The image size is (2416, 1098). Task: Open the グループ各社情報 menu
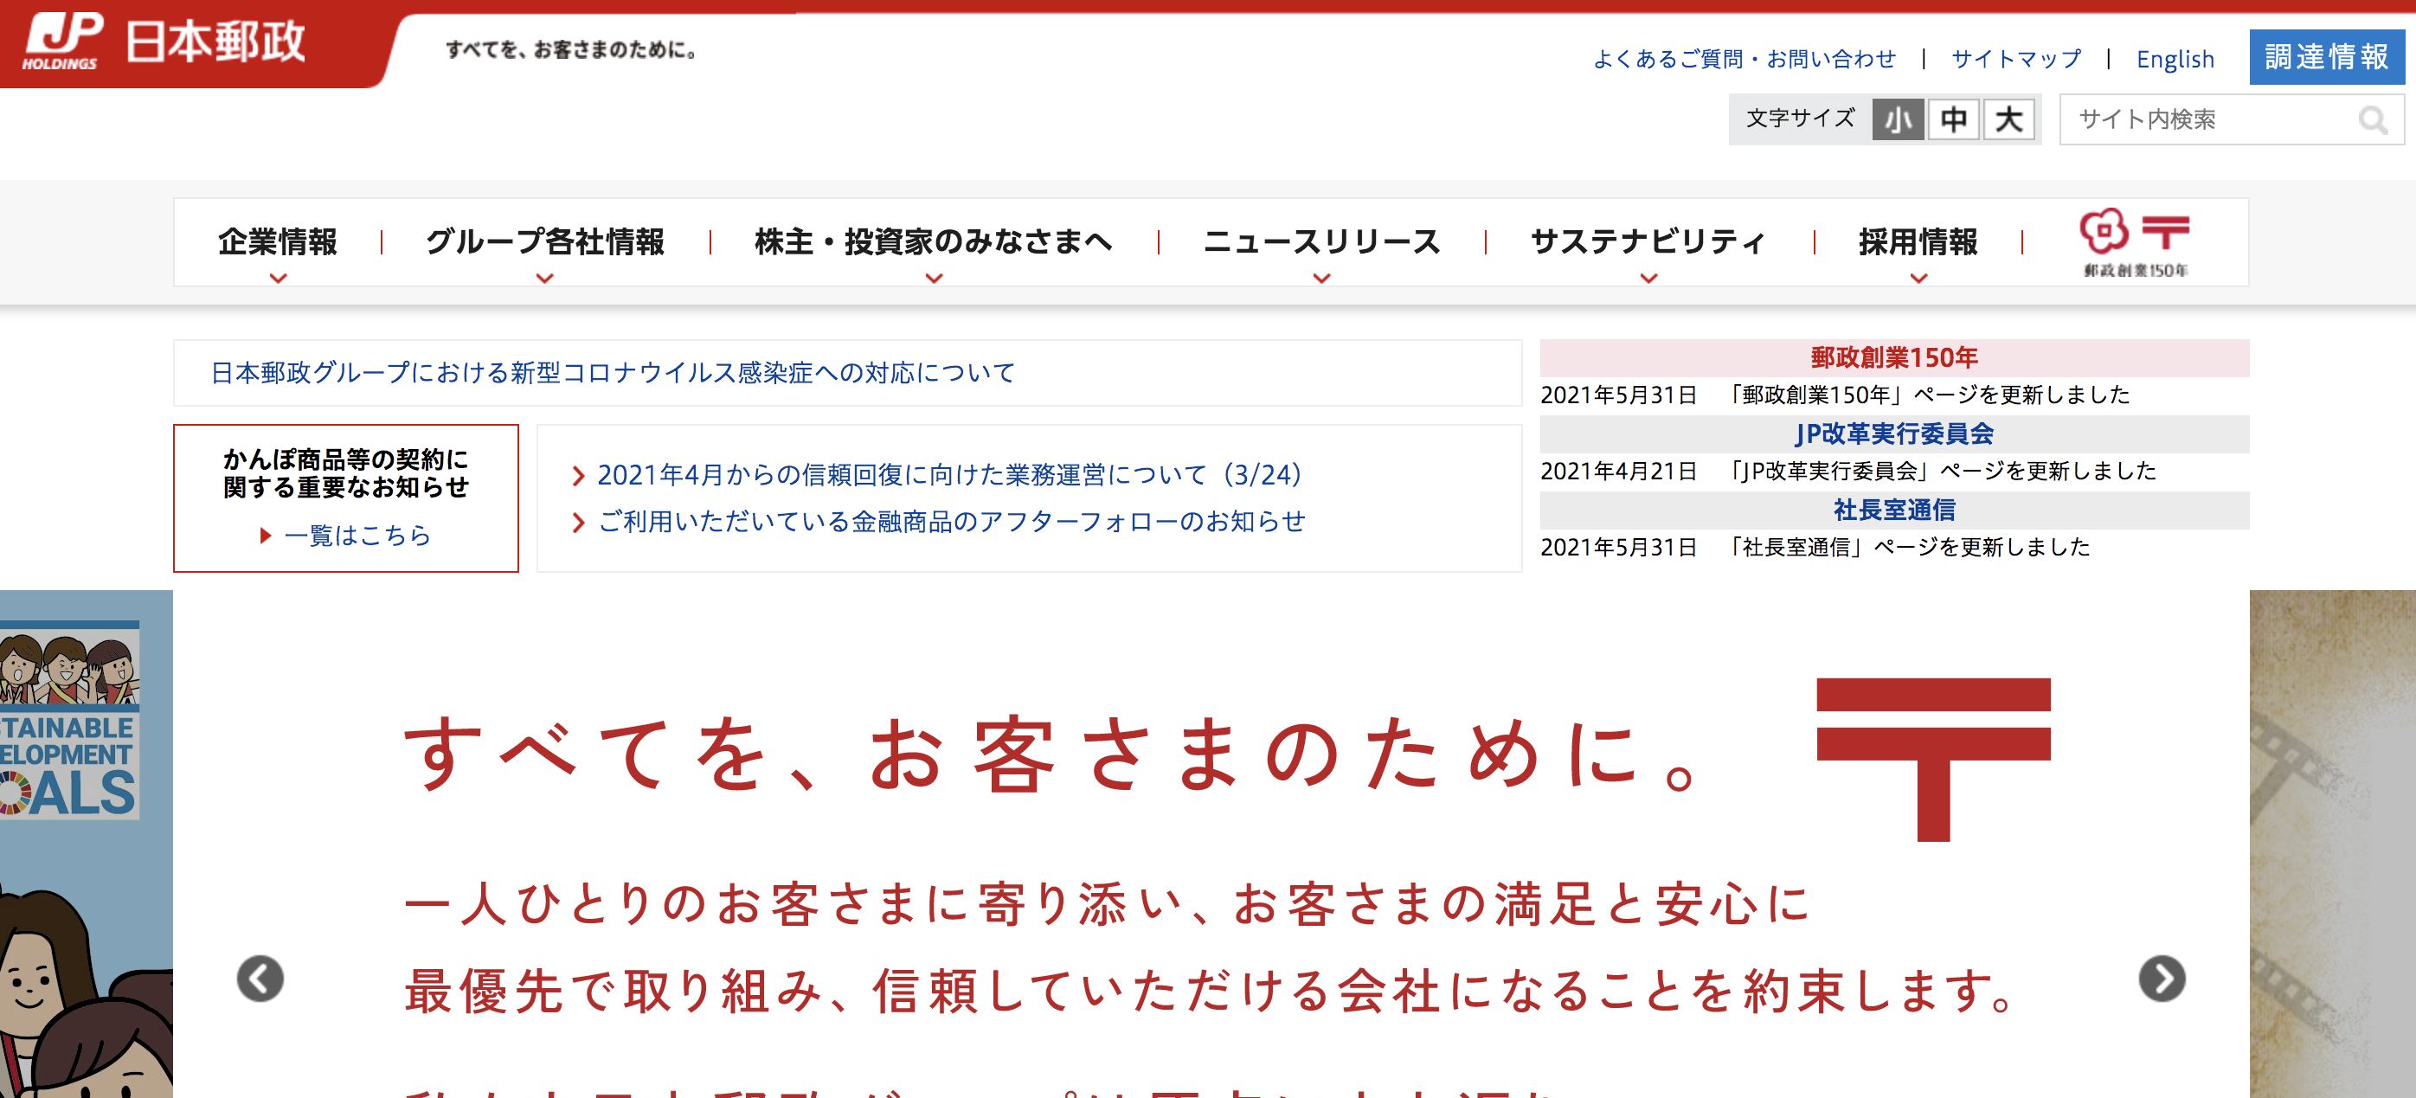tap(545, 242)
